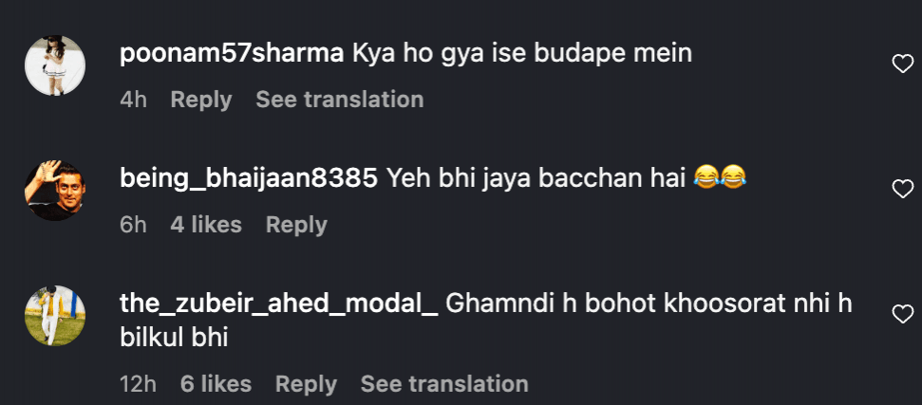The image size is (922, 405).
Task: Like poonam57sharma's comment with the heart
Action: (x=902, y=64)
